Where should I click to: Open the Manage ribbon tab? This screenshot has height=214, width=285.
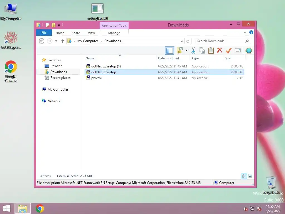tap(114, 33)
